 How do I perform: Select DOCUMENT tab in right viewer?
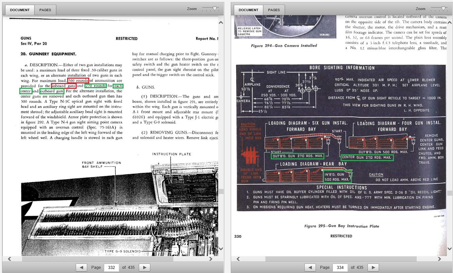[248, 10]
